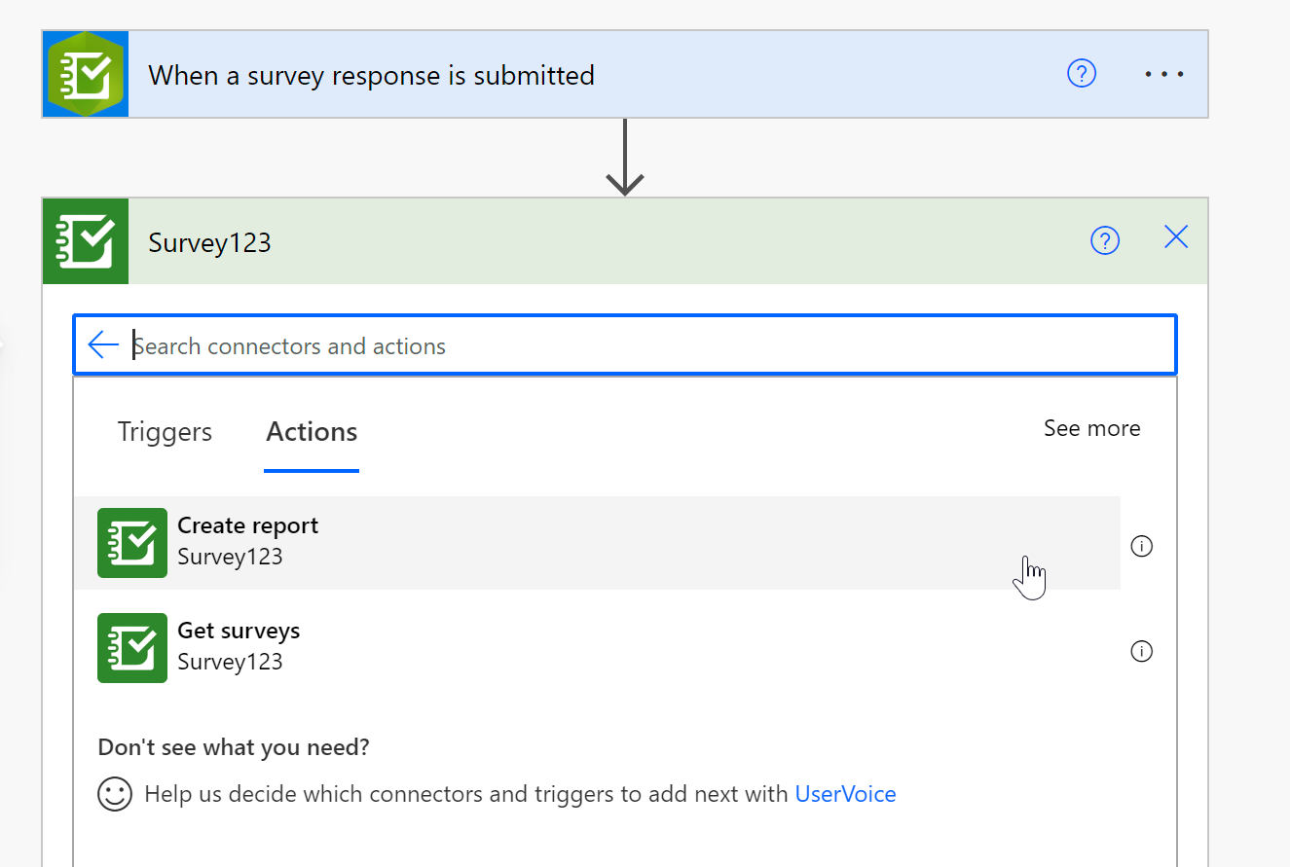Close the Survey123 action picker
Viewport: 1290px width, 867px height.
[1176, 237]
